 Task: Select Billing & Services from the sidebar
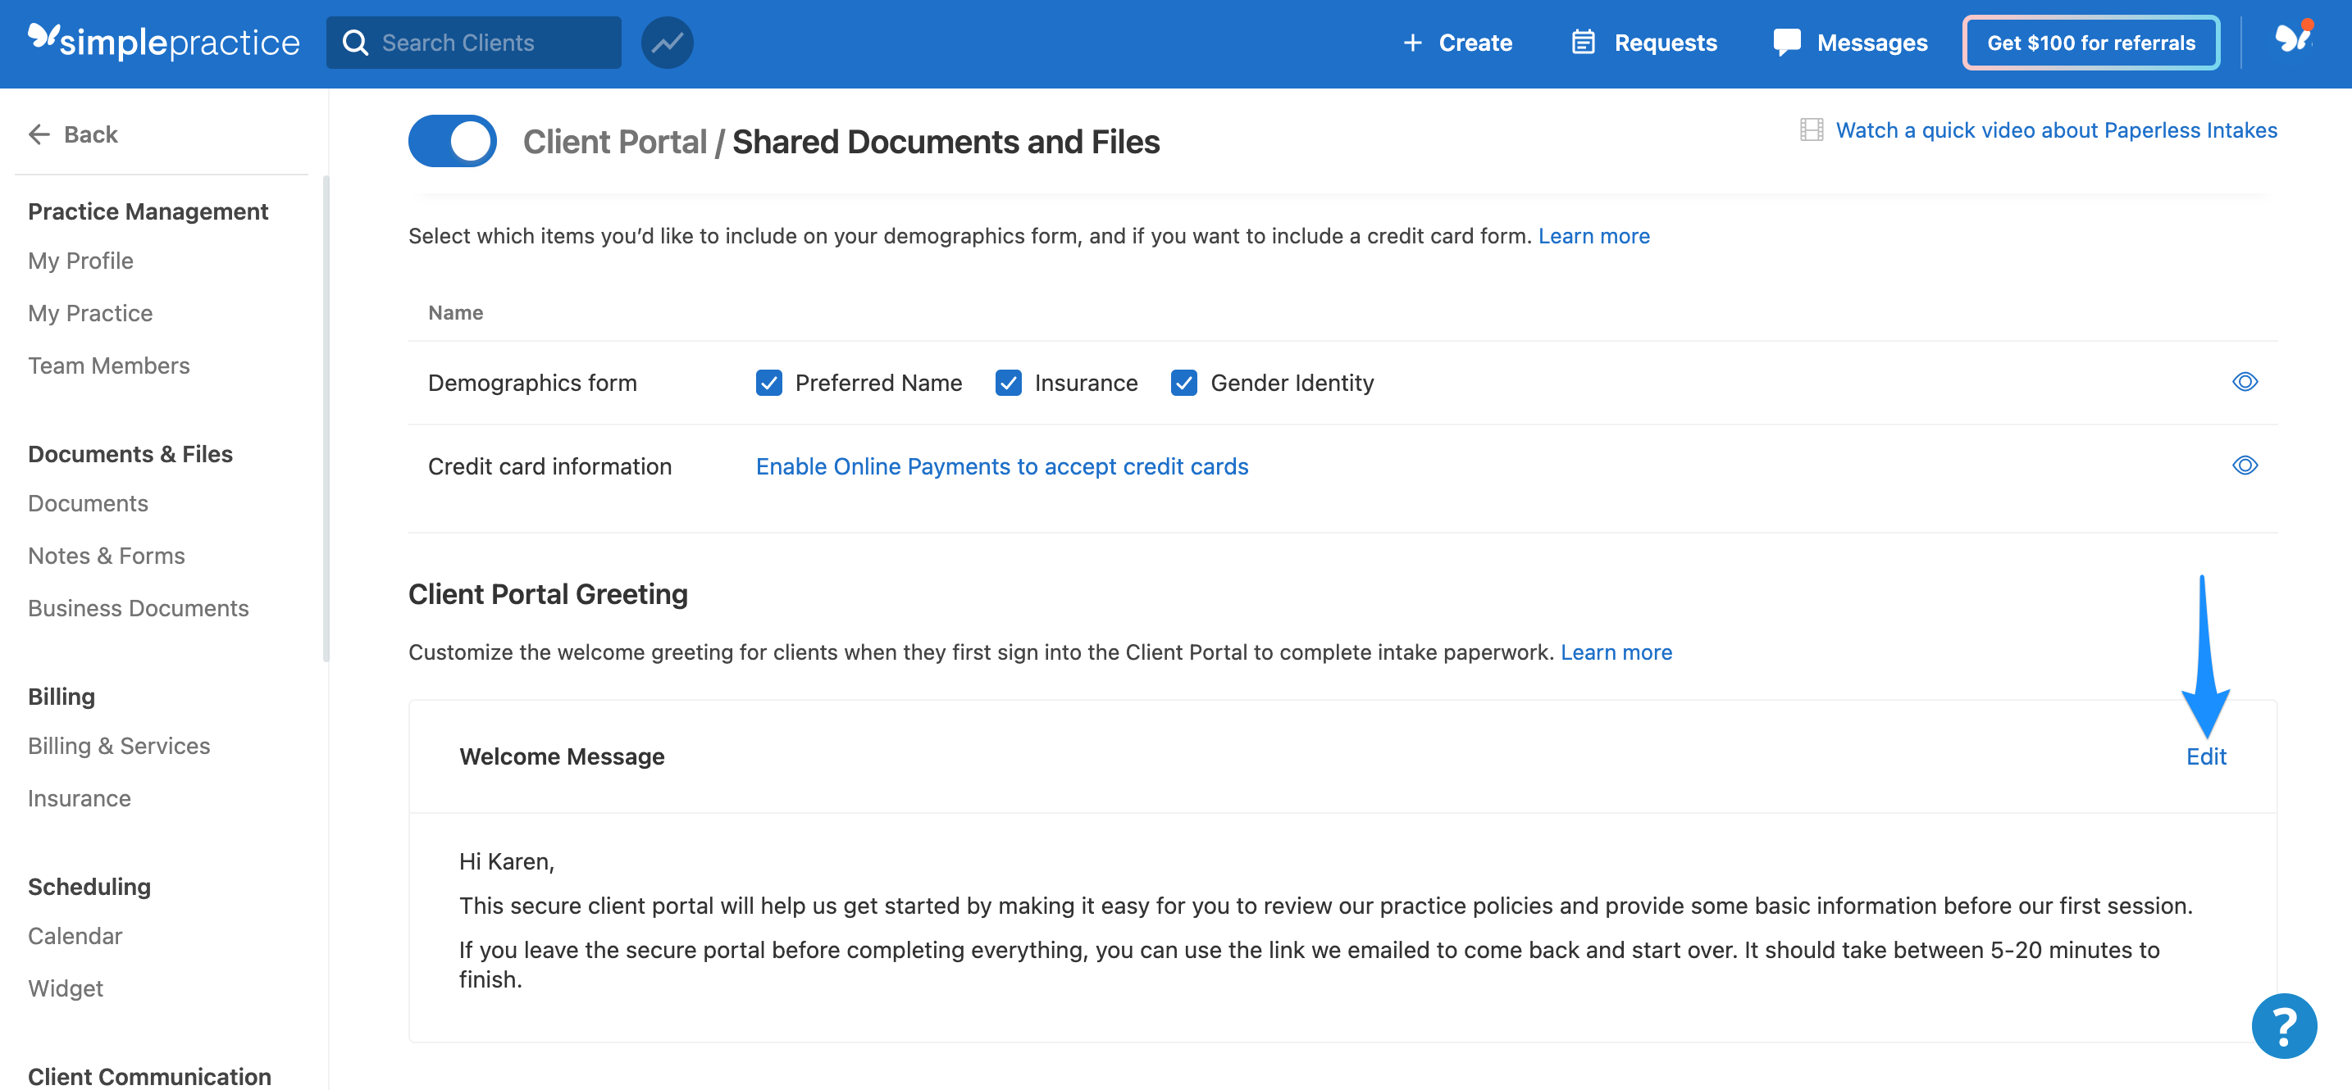(x=119, y=745)
